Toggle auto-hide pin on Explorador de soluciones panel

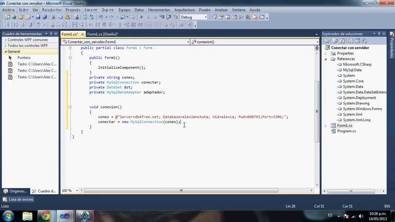click(379, 33)
